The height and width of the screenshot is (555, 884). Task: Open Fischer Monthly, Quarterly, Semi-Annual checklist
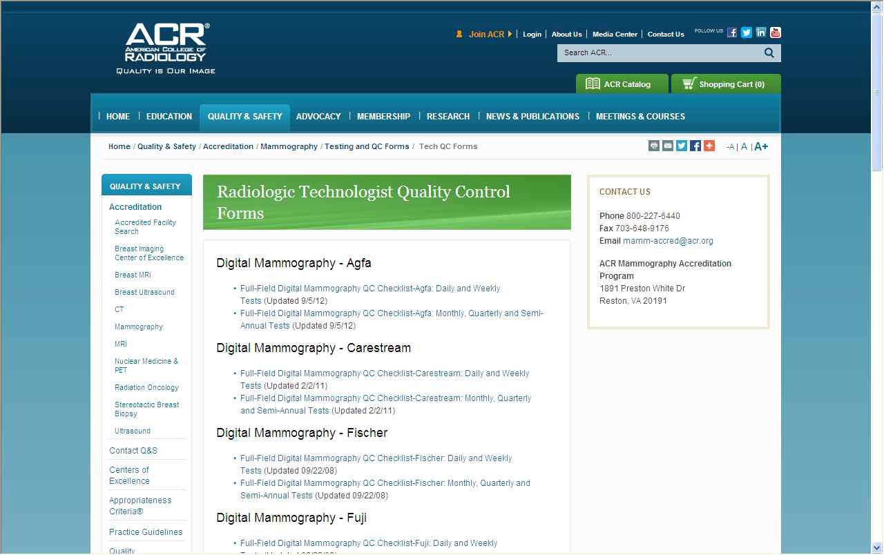[x=385, y=489]
